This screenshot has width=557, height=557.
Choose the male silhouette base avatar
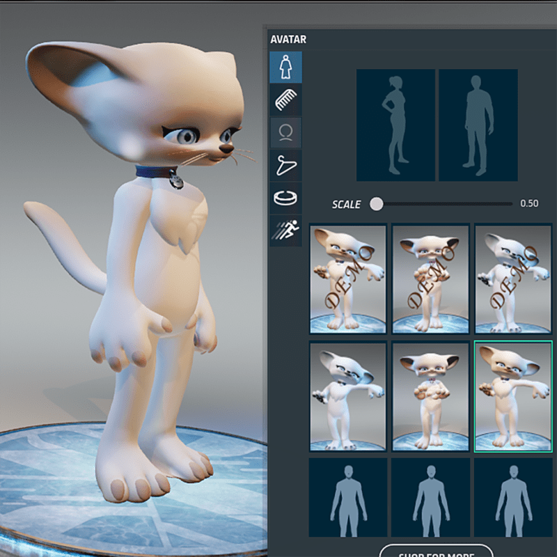[478, 125]
